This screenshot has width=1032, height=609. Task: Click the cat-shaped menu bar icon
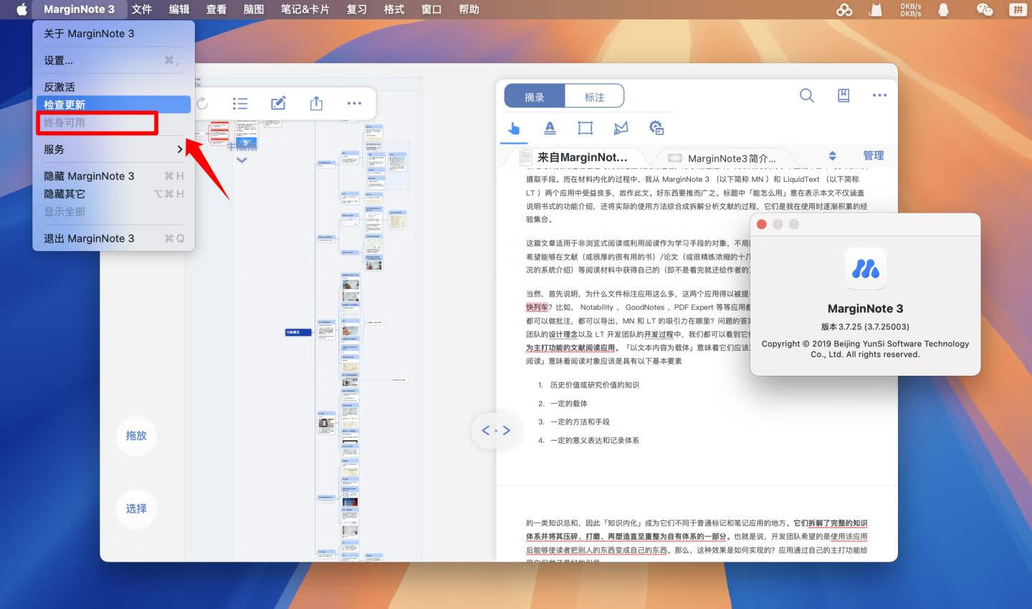click(x=876, y=9)
